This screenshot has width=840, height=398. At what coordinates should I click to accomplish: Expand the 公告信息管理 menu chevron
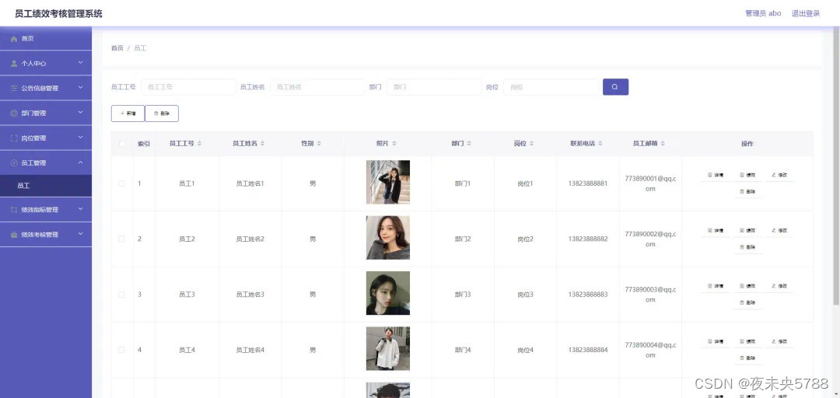[x=80, y=87]
